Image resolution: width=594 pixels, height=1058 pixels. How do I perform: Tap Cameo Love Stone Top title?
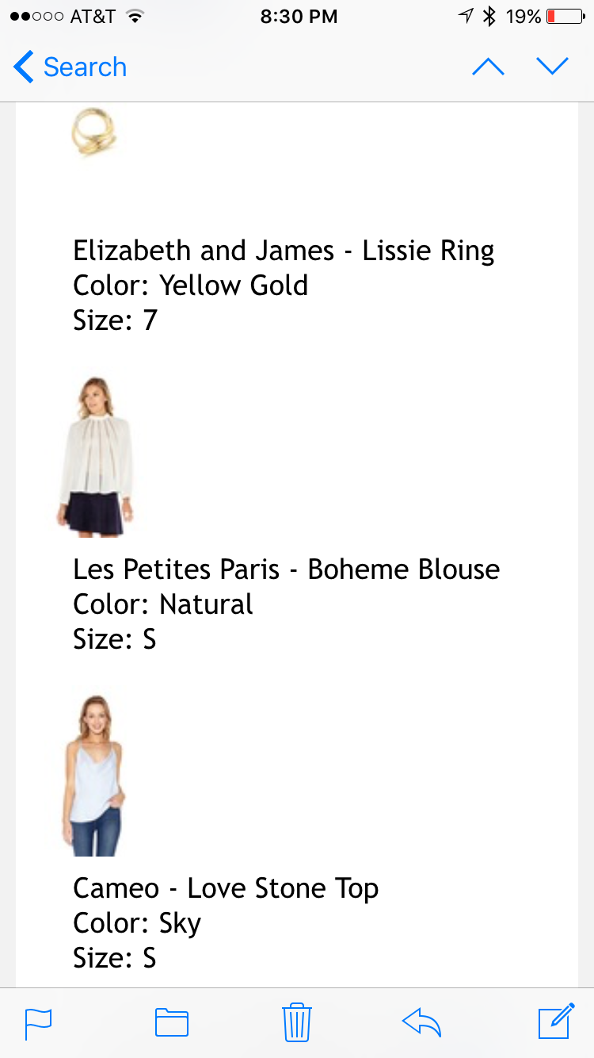point(226,888)
